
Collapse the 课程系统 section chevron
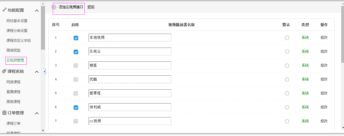click(x=37, y=72)
